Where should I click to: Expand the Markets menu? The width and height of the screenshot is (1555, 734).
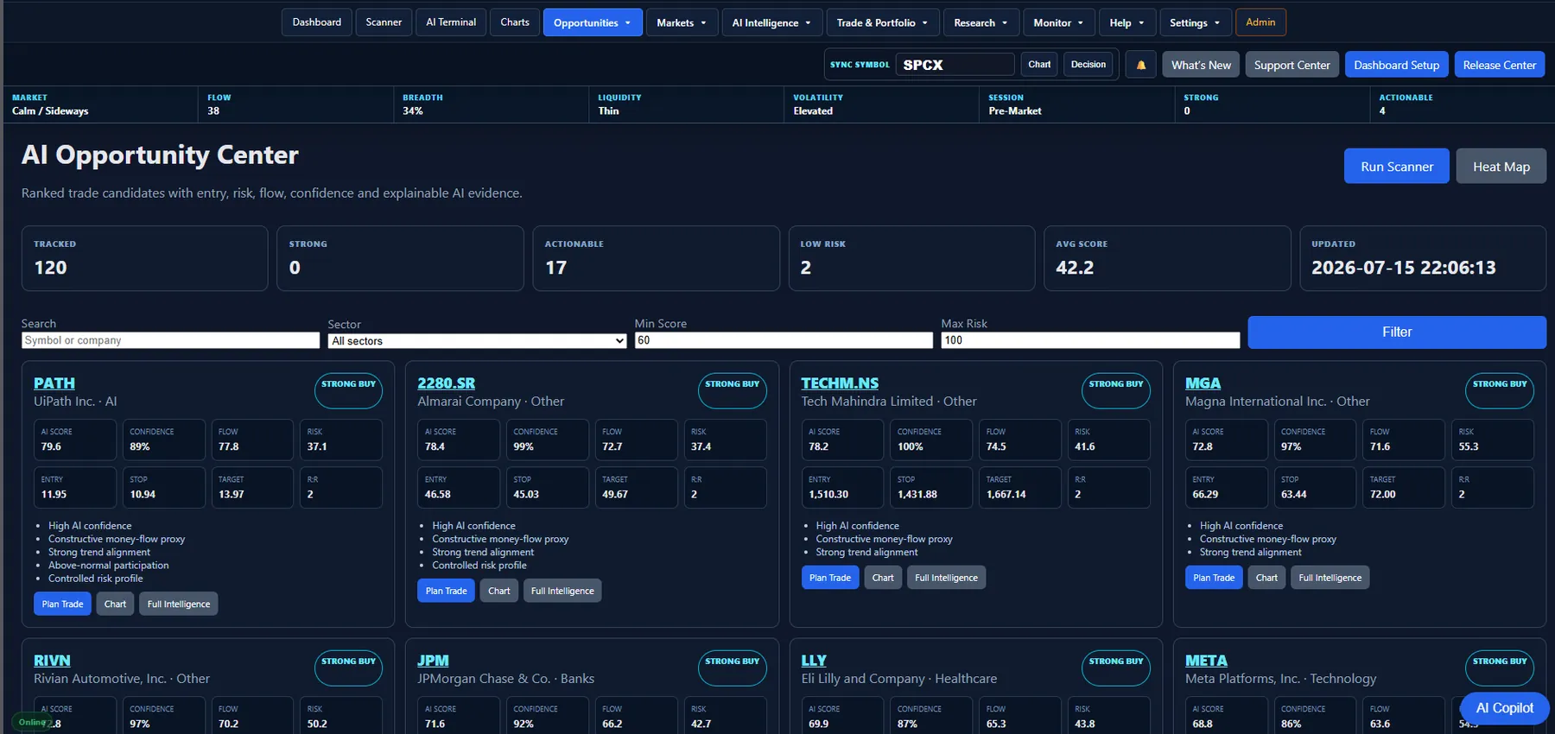(x=682, y=22)
